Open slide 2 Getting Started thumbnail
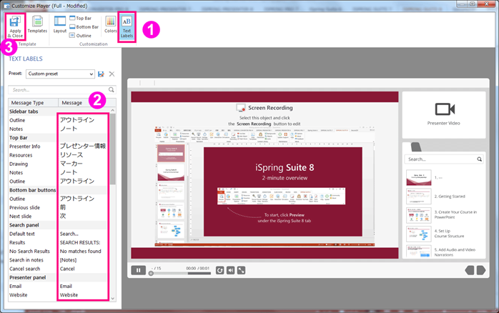Screen dimensions: 499x313 pyautogui.click(x=419, y=197)
